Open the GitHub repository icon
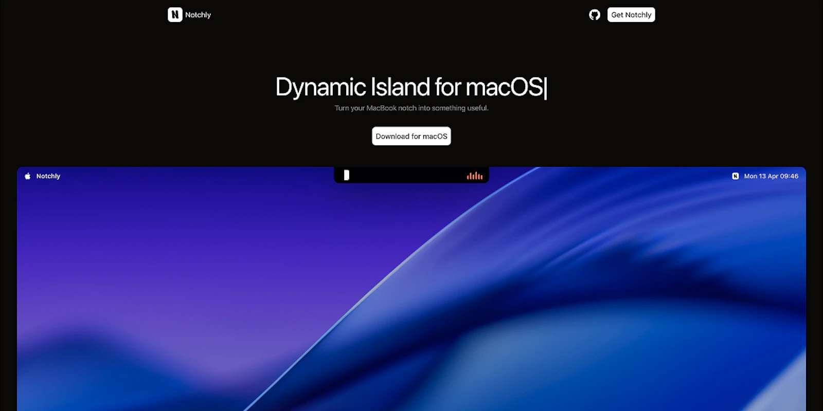 [x=595, y=15]
